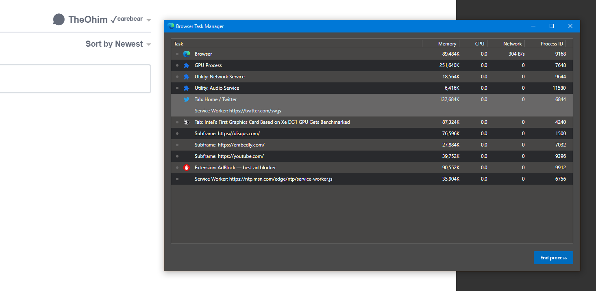The image size is (596, 291).
Task: Click the Utility: Audio Service puzzle icon
Action: pos(187,88)
